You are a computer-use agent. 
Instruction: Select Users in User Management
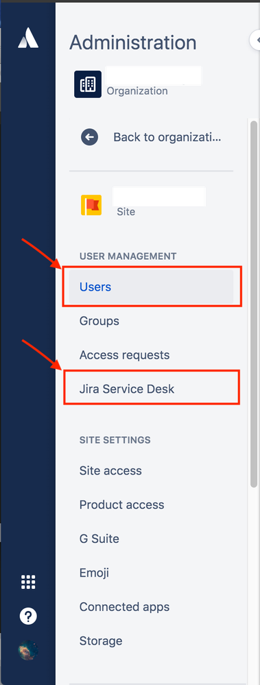[151, 287]
